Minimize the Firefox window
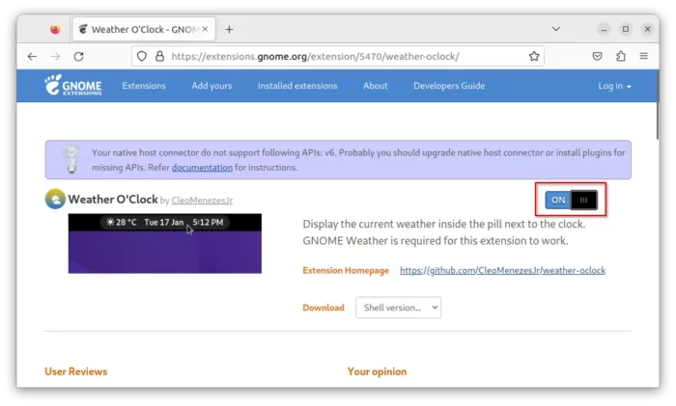Screen dimensions: 676x406 coord(604,29)
